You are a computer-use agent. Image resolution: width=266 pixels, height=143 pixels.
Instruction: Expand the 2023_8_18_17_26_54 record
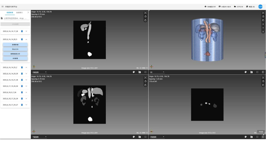[x=26, y=99]
